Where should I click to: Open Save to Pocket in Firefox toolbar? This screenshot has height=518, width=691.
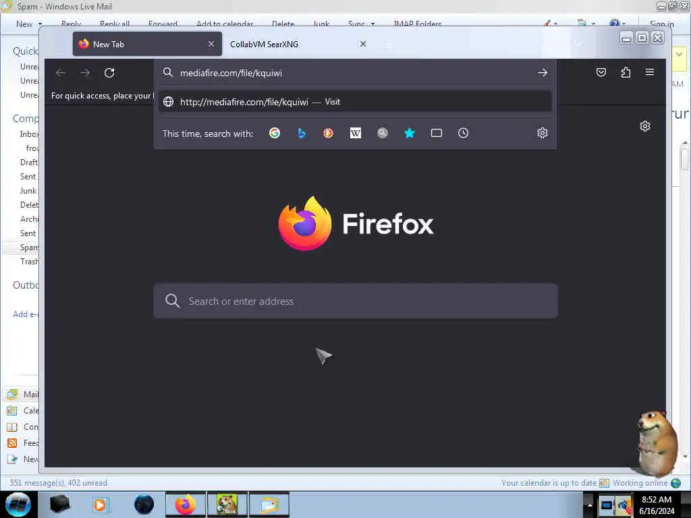pos(601,72)
